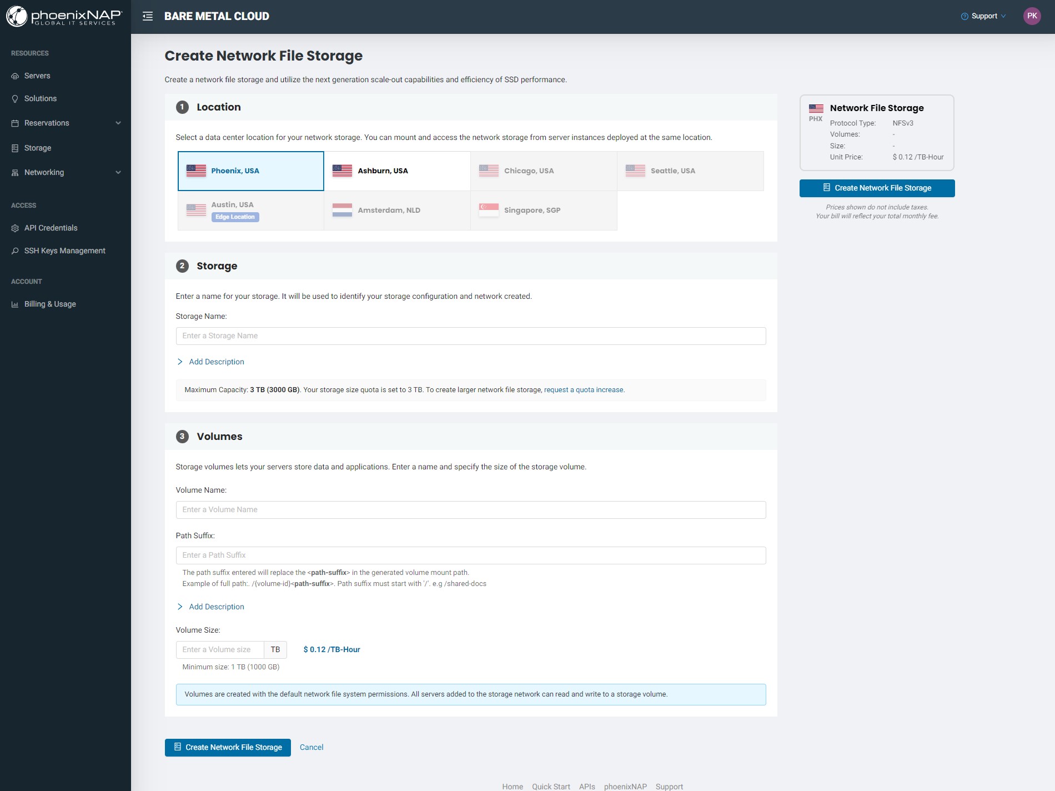
Task: Expand the Networking submenu chevron
Action: (118, 173)
